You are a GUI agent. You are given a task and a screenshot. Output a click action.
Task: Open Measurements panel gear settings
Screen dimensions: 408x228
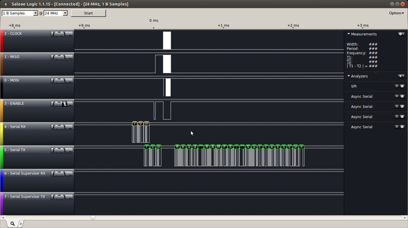point(401,34)
